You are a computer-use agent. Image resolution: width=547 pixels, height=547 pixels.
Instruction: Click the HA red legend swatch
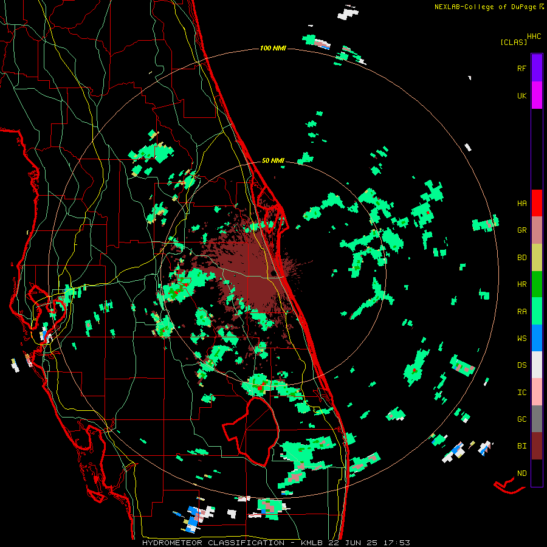coord(537,203)
